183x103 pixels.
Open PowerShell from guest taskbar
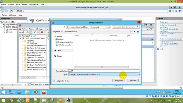[x=19, y=92]
